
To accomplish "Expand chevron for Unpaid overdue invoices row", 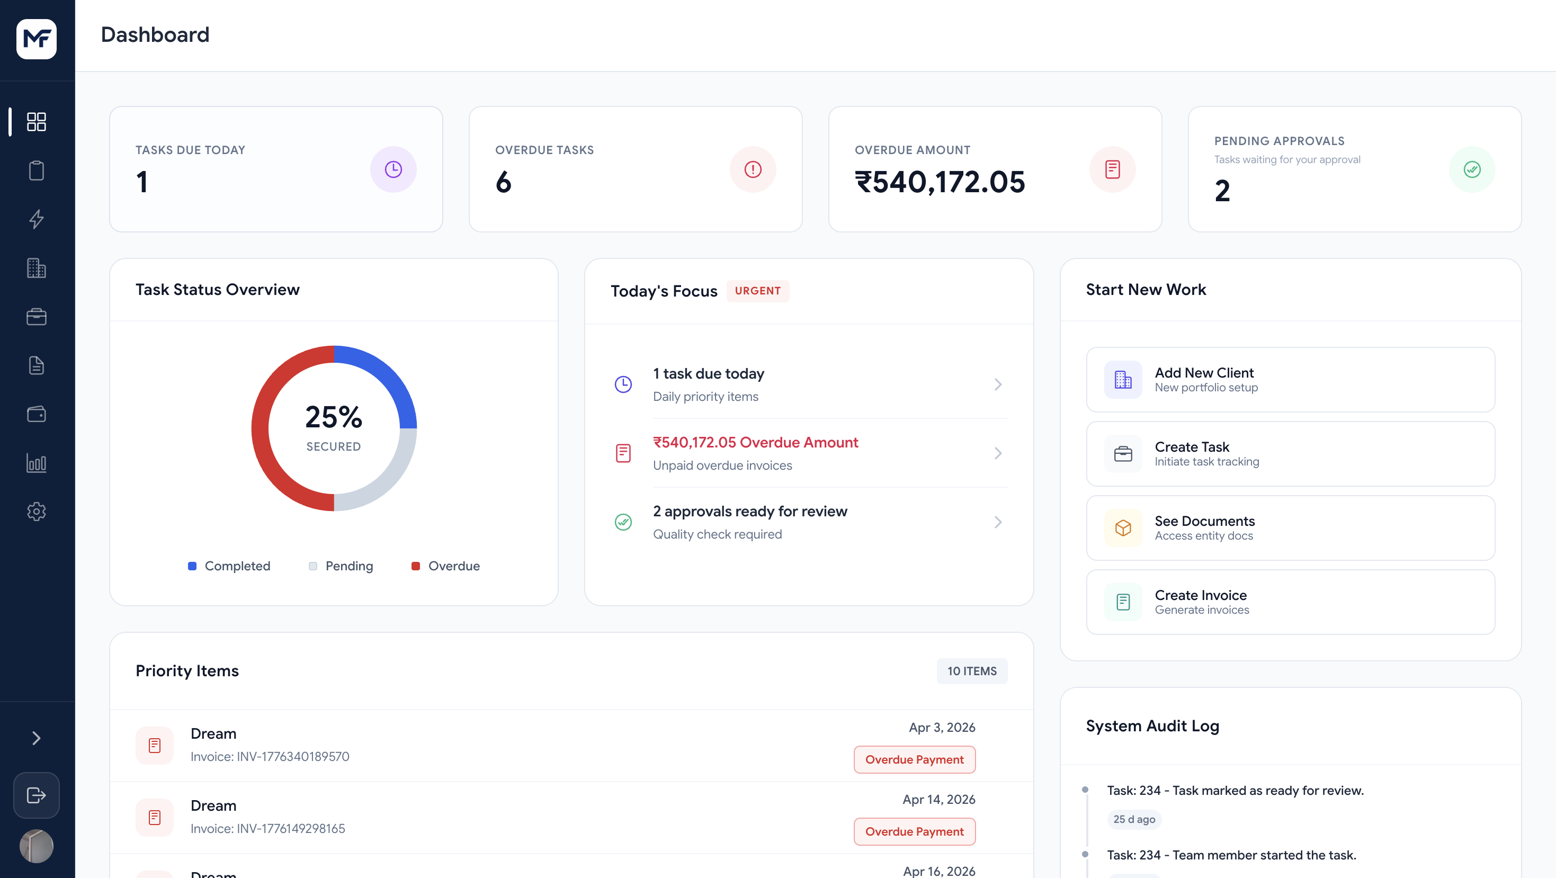I will (x=998, y=453).
